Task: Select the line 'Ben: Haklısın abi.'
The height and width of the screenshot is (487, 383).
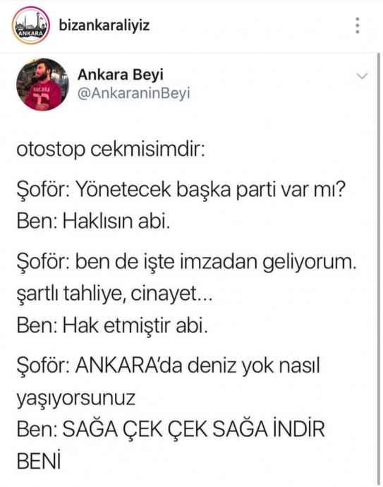Action: [x=93, y=222]
